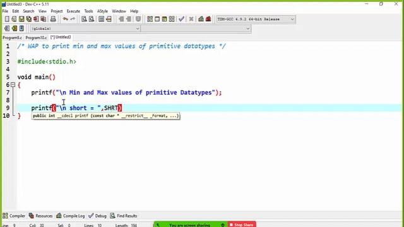Click the 'void main()' line
Screen dimensions: 404x227
(37, 77)
